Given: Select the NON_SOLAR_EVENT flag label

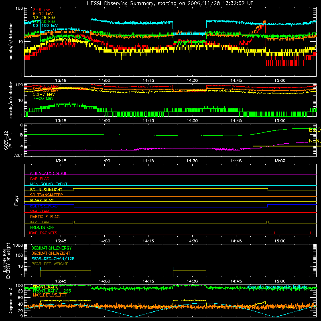Looking at the screenshot, I should [x=49, y=184].
